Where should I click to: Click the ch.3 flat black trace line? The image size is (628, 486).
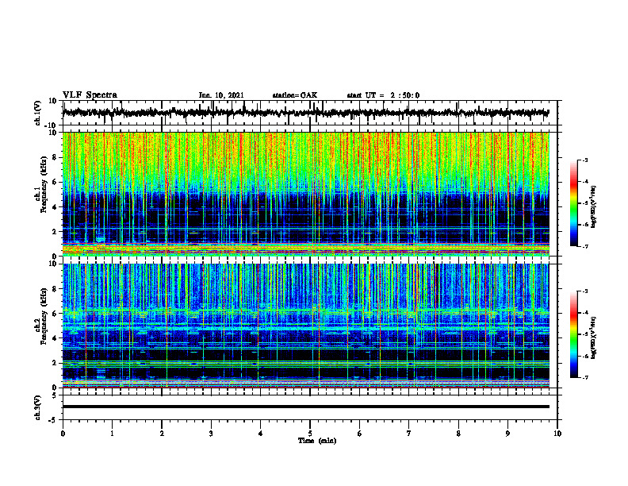(x=306, y=407)
